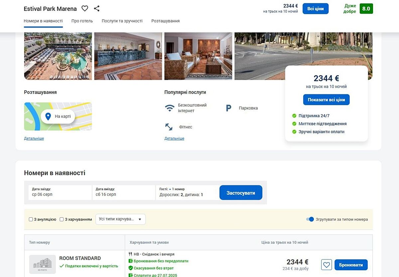The image size is (399, 277).
Task: Check the 'З харчуванням' filter
Action: (x=62, y=219)
